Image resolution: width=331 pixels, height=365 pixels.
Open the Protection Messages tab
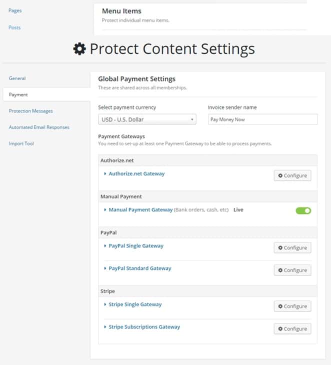point(31,111)
